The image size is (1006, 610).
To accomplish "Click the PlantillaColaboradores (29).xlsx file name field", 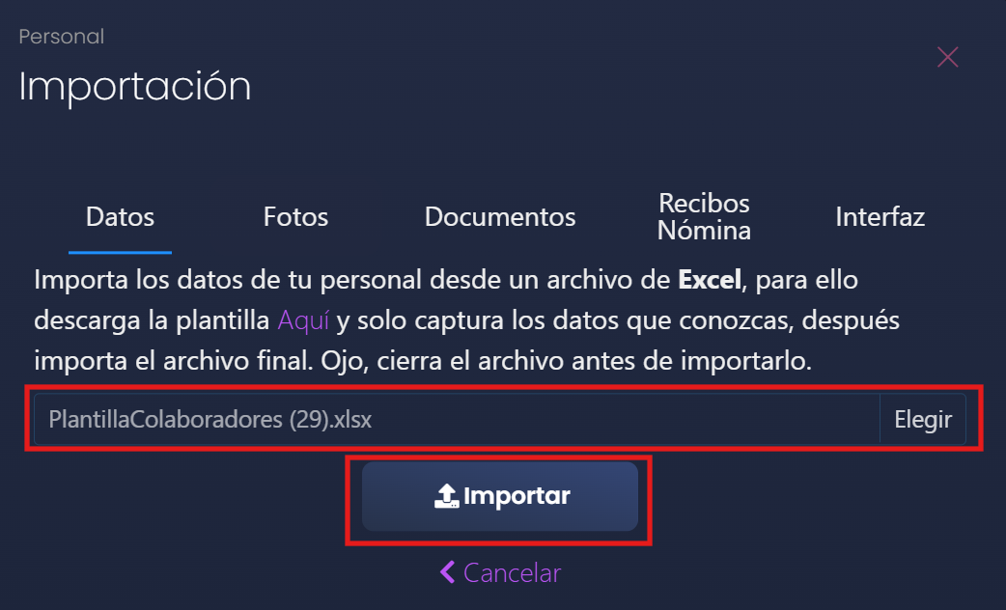I will point(456,420).
